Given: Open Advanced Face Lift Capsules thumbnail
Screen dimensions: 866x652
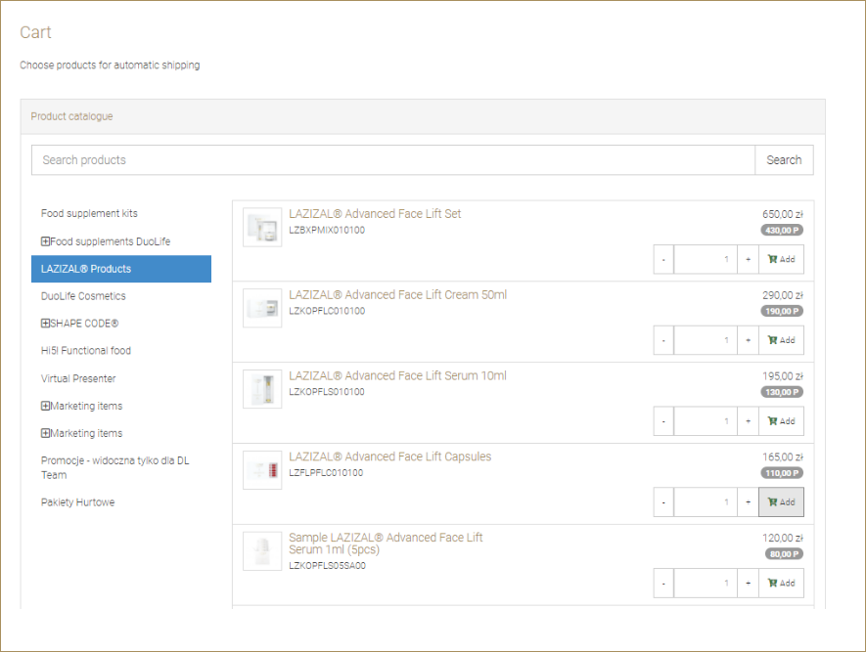Looking at the screenshot, I should point(262,470).
